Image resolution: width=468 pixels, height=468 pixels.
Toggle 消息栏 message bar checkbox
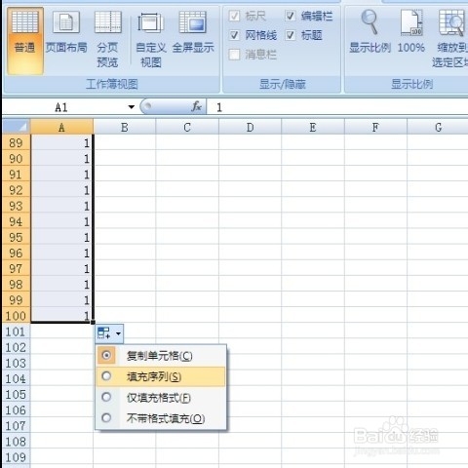(x=234, y=55)
